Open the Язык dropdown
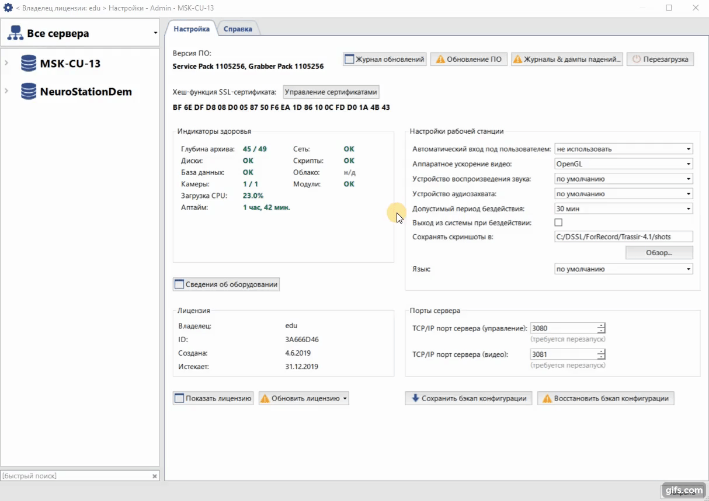The height and width of the screenshot is (501, 709). [623, 269]
